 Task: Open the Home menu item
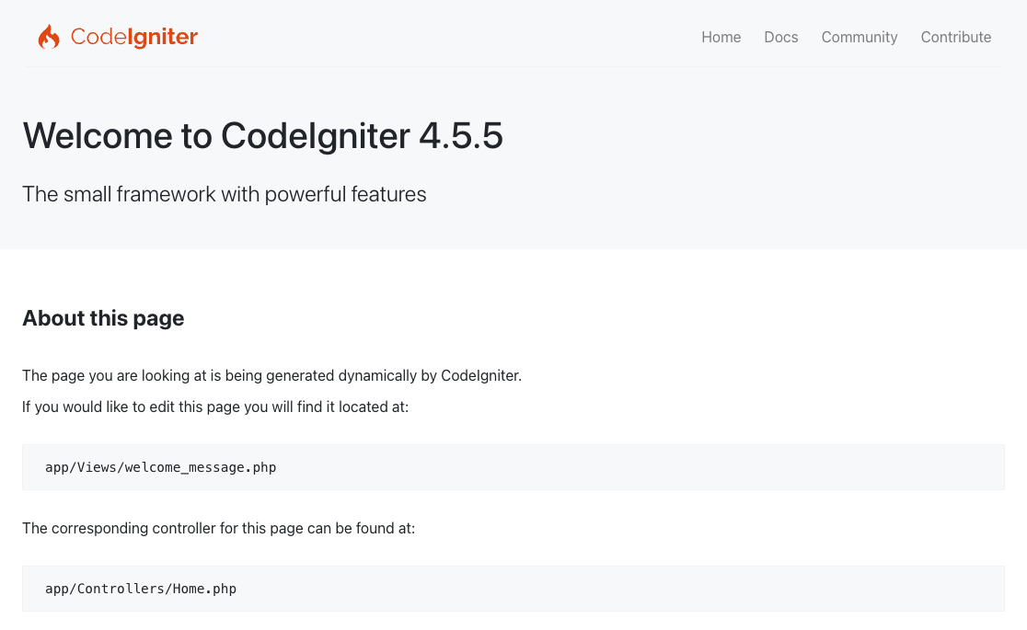[x=721, y=38]
